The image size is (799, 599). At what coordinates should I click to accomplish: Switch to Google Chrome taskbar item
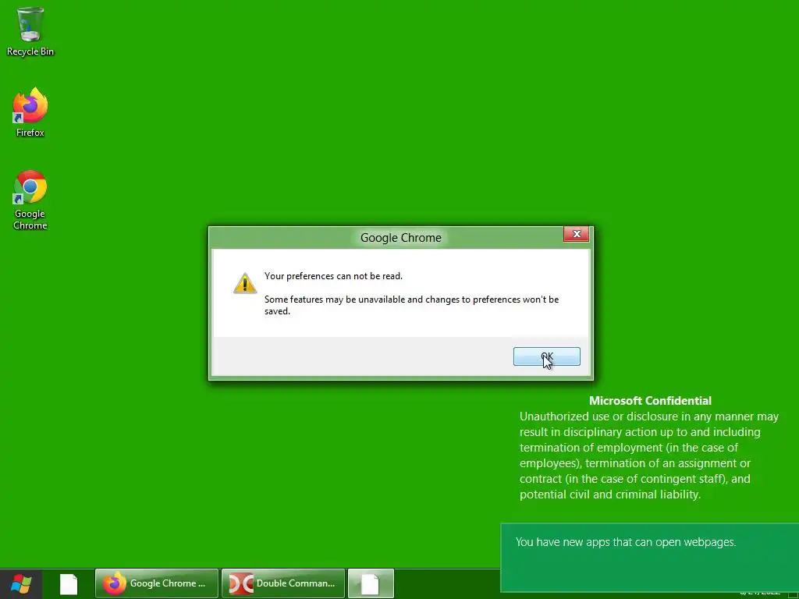[156, 583]
